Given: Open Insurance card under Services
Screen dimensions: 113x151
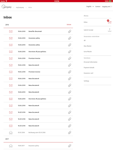Looking at the screenshot, I should (88, 73).
